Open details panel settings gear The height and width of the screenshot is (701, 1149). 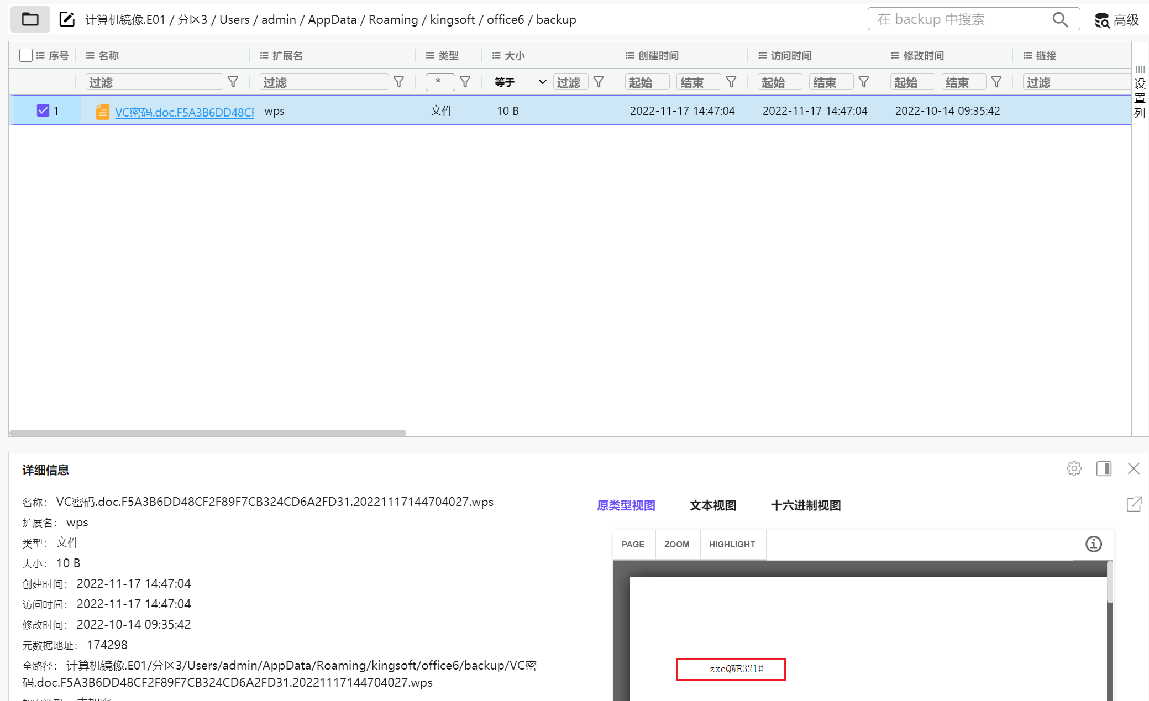pos(1074,468)
